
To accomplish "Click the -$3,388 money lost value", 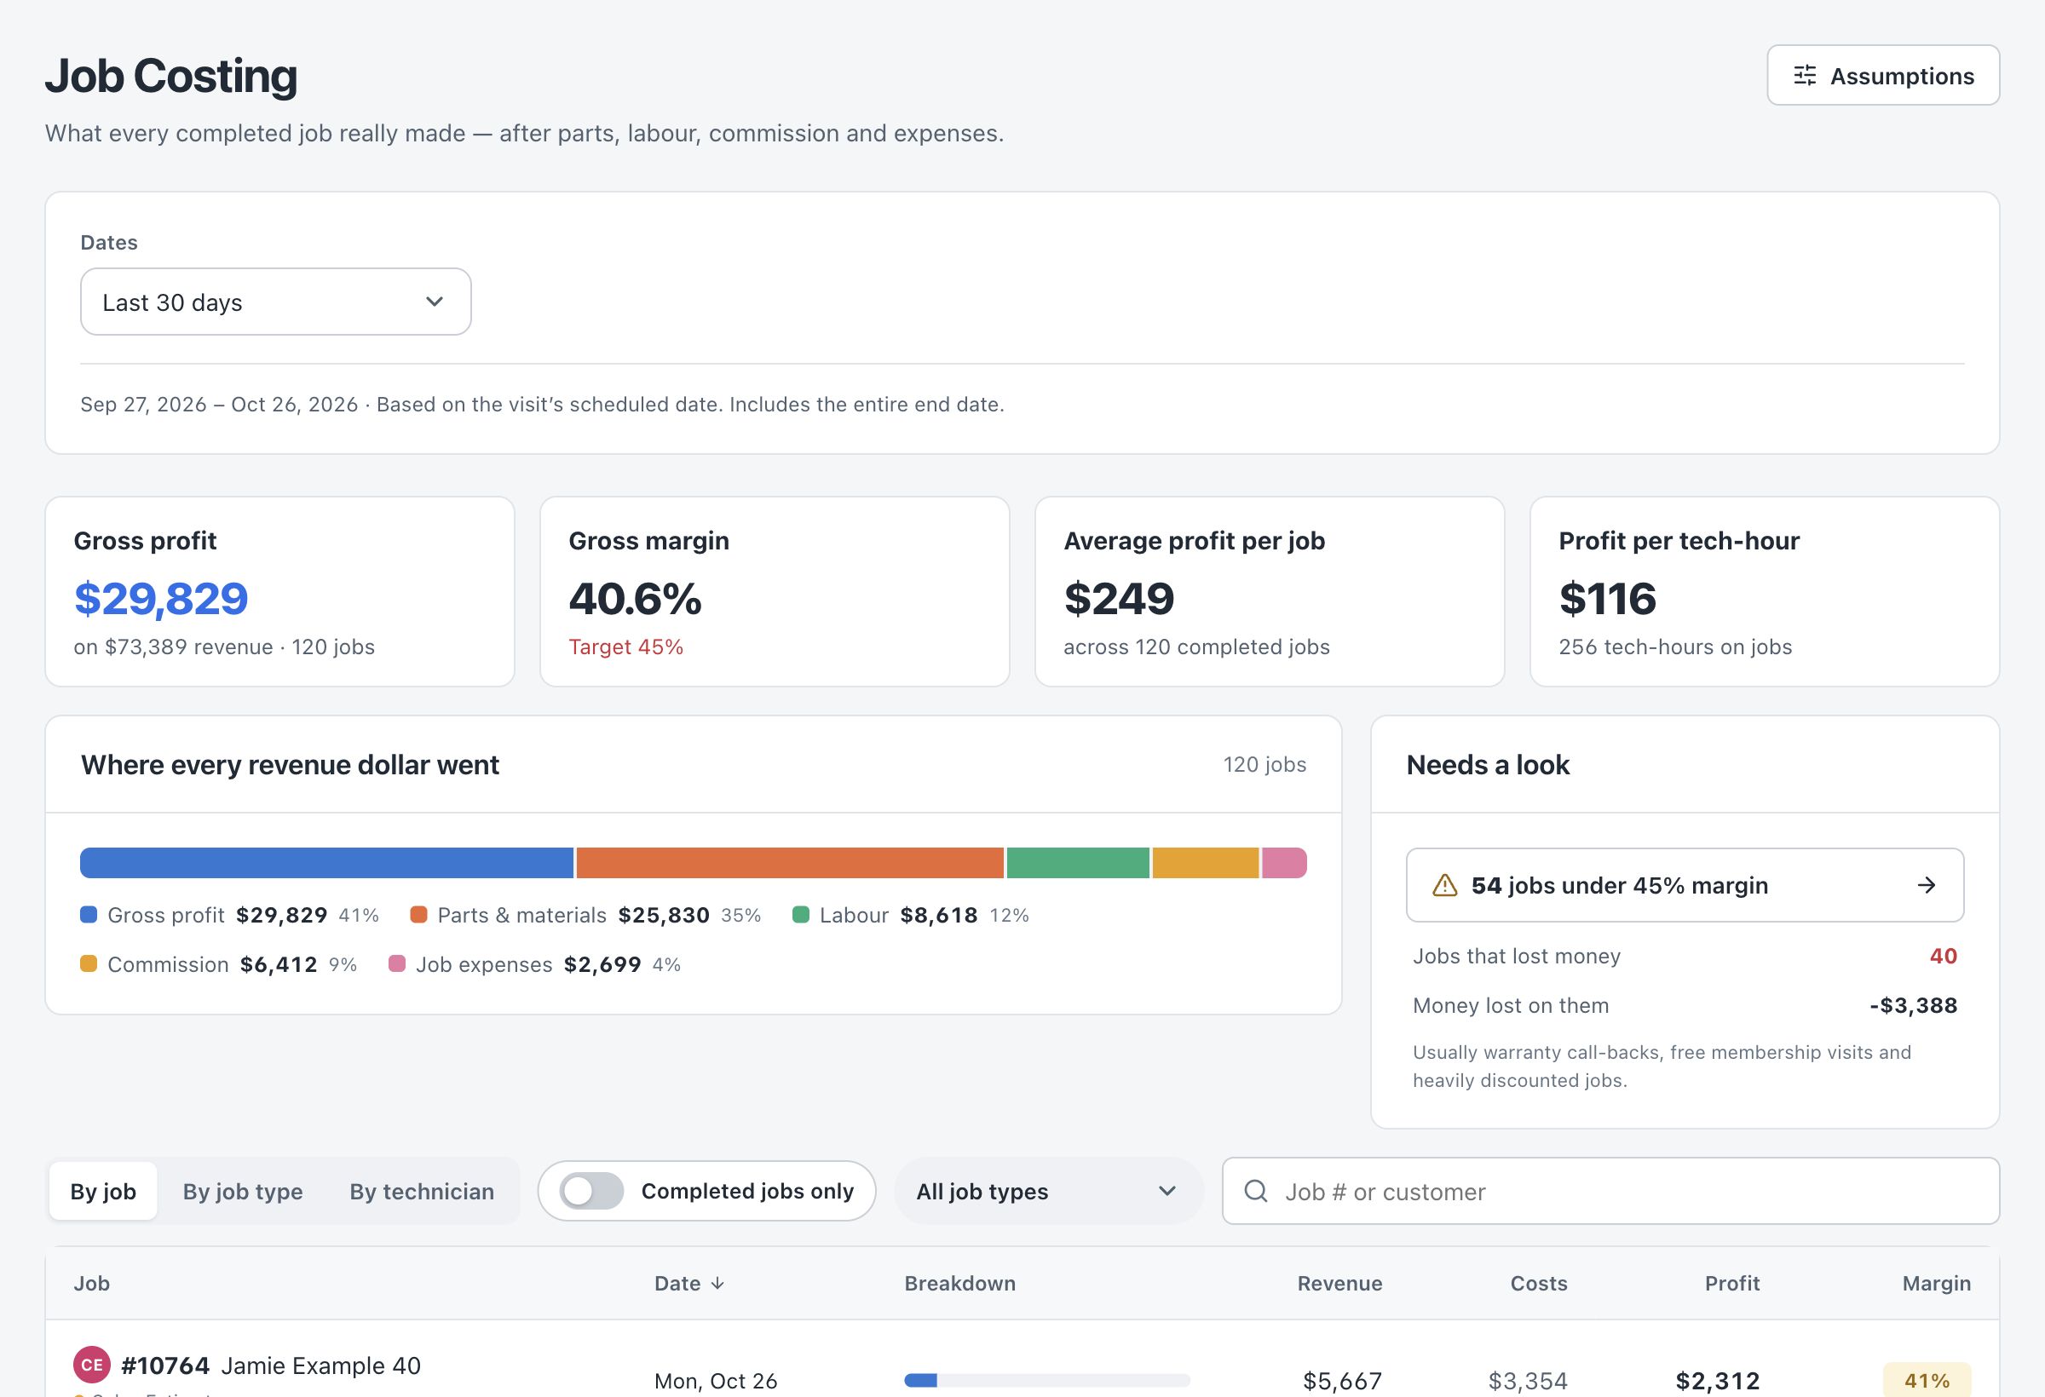I will 1913,1005.
